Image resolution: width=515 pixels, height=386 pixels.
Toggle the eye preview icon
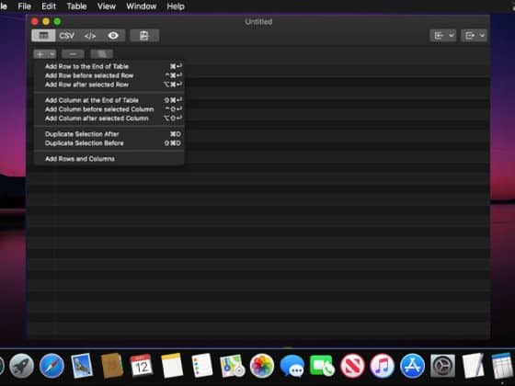(x=113, y=36)
